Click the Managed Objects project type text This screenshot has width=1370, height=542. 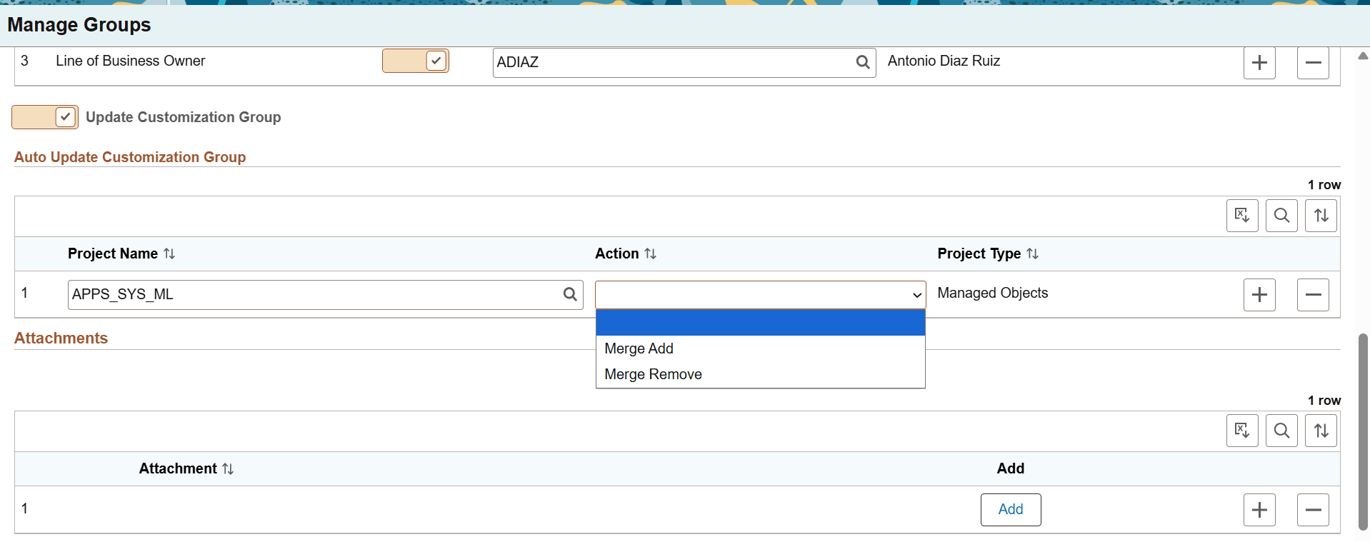(x=992, y=293)
